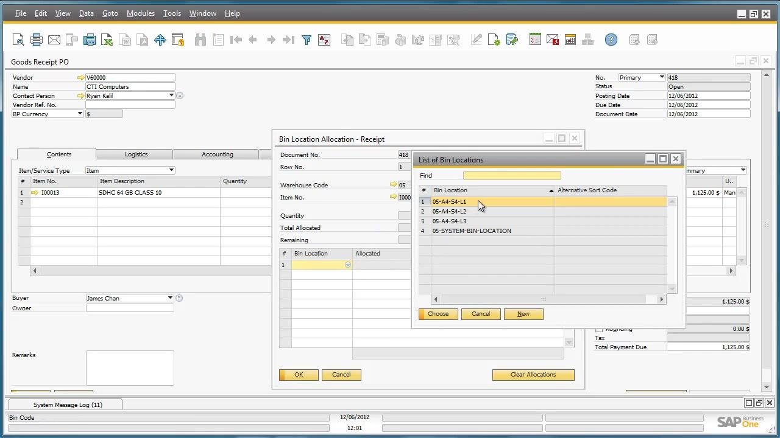Open Form Settings page-gear icon
This screenshot has height=438, width=780.
point(494,40)
